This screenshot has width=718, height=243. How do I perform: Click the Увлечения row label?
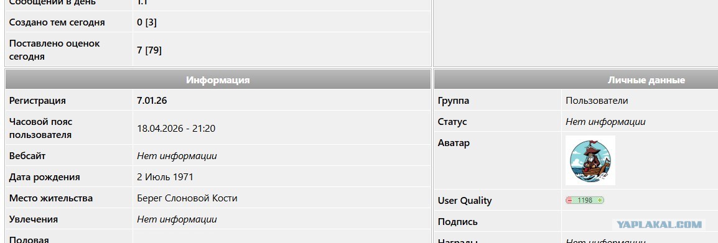pyautogui.click(x=34, y=219)
